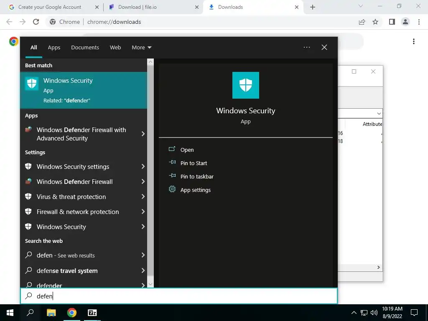Expand arrow next to defense travel system

pos(143,270)
